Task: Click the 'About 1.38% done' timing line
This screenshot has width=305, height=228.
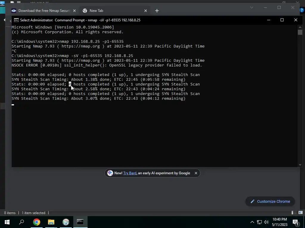Action: pyautogui.click(x=98, y=80)
